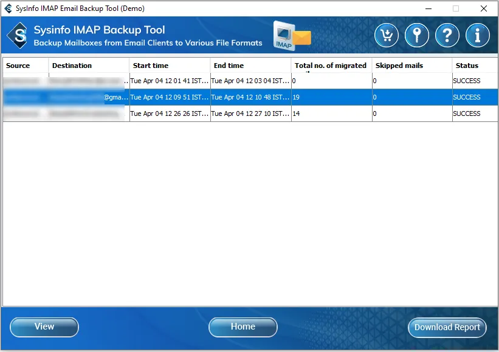Click the shopping cart purchase icon
The image size is (499, 352).
tap(387, 36)
